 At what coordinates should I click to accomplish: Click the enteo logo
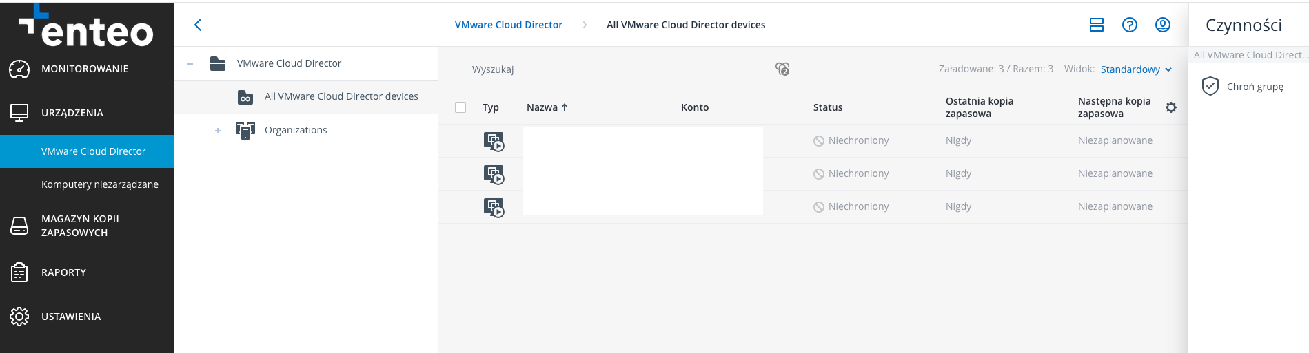(86, 26)
